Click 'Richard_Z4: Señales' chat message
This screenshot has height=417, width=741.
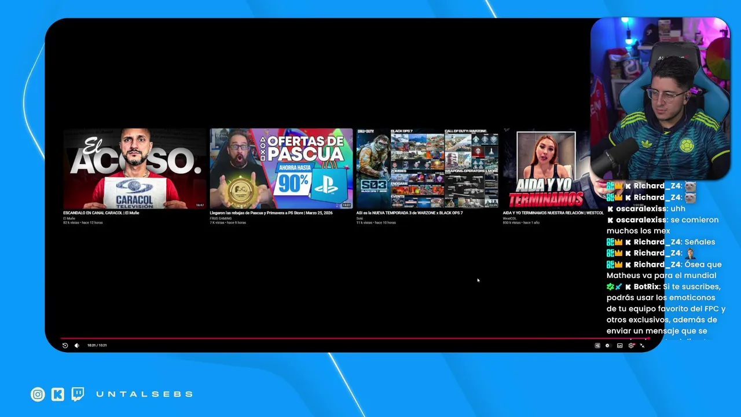coord(661,242)
